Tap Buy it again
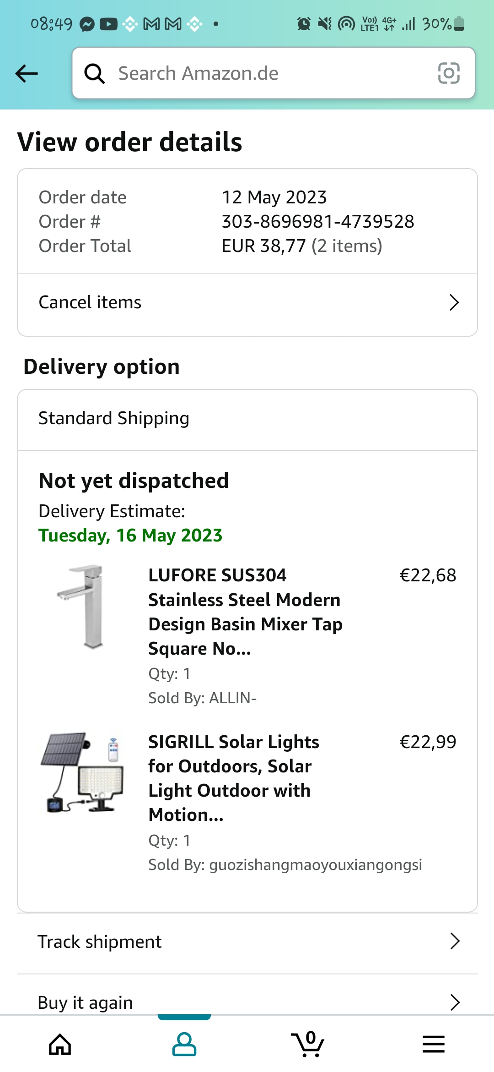 tap(86, 1003)
